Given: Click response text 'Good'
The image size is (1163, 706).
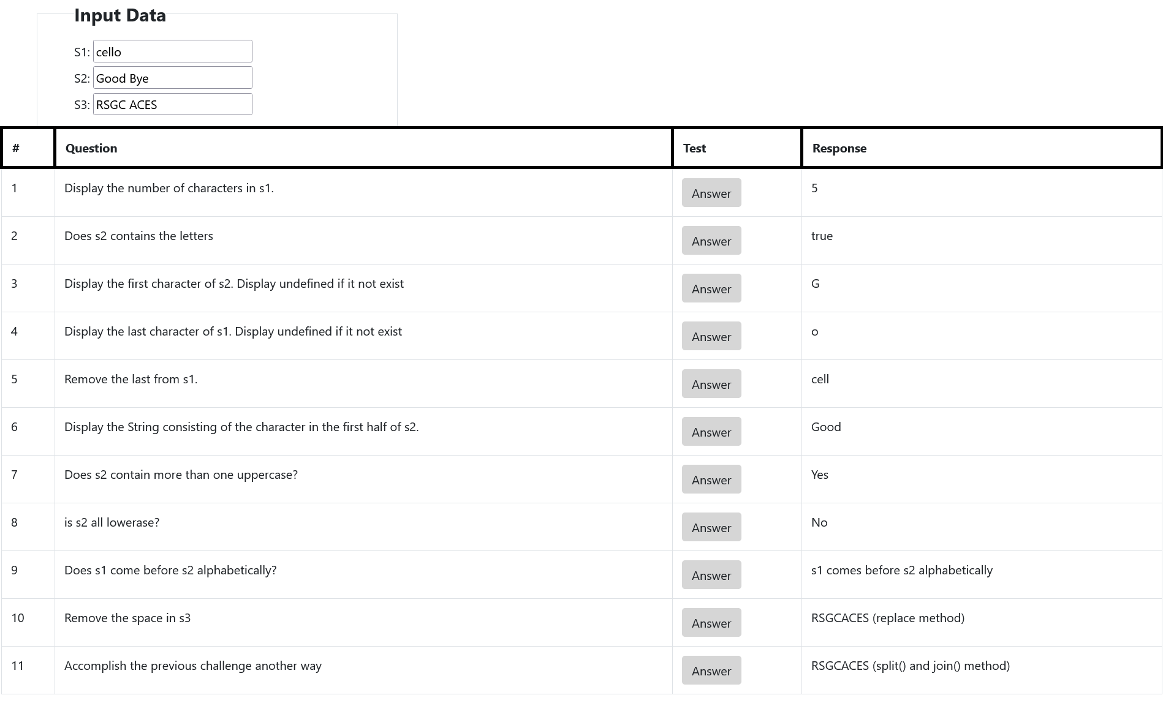Looking at the screenshot, I should (826, 427).
